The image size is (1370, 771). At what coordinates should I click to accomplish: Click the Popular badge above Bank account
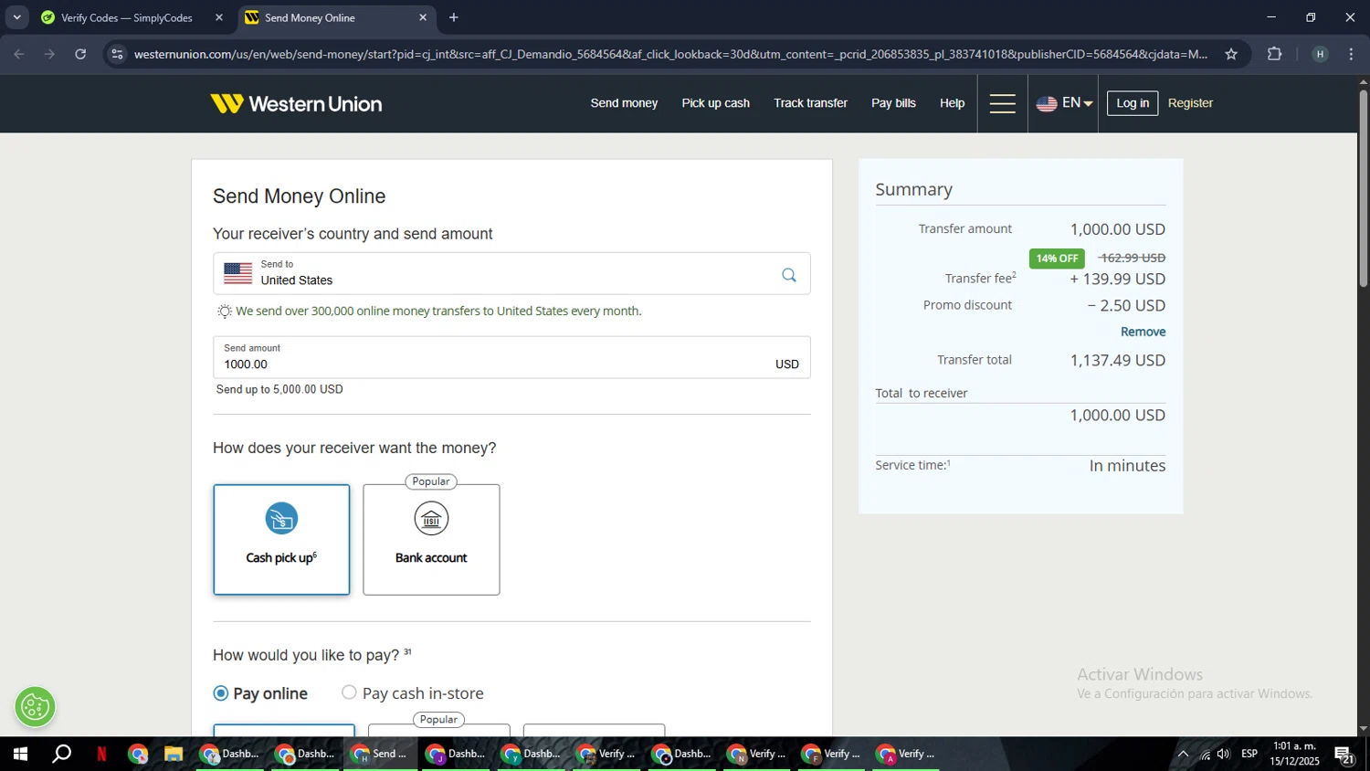pos(431,481)
